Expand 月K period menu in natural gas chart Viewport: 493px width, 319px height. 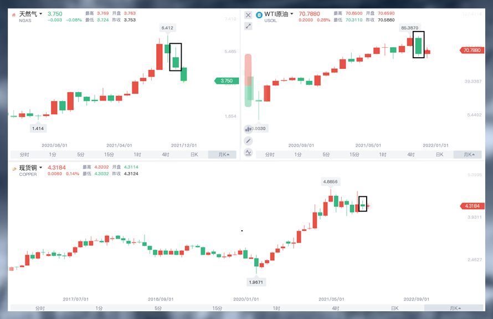click(222, 155)
